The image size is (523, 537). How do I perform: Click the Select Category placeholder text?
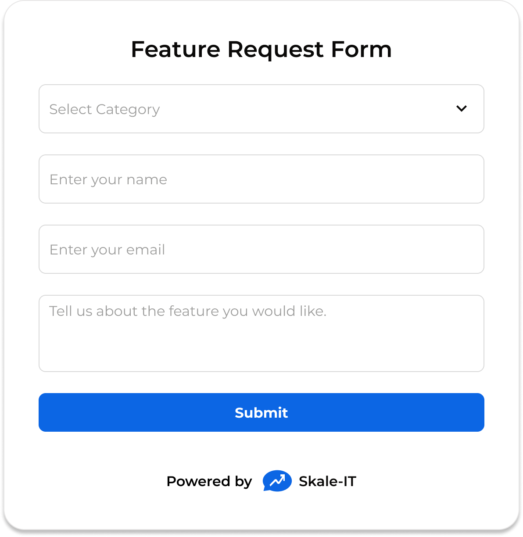[105, 109]
